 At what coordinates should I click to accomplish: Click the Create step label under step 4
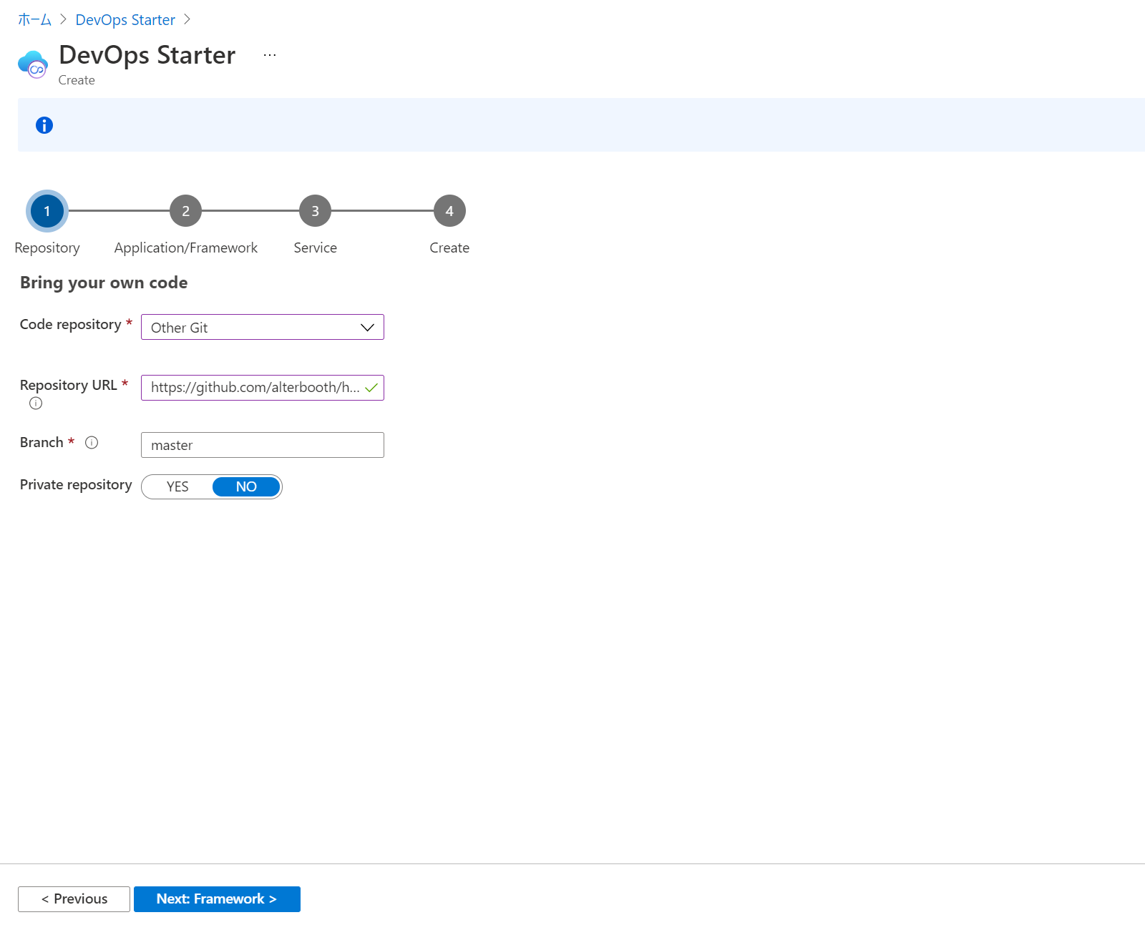449,248
